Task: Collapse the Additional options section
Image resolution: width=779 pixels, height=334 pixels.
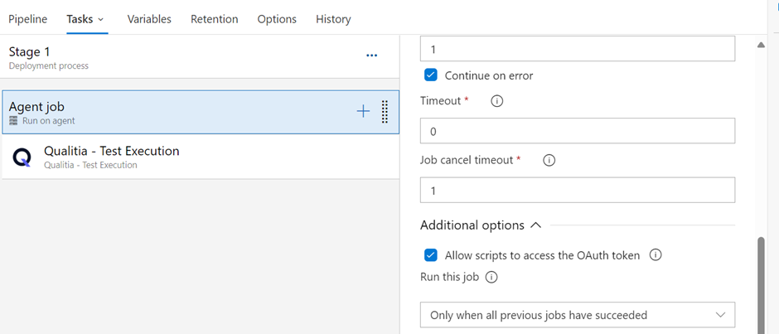Action: tap(535, 225)
